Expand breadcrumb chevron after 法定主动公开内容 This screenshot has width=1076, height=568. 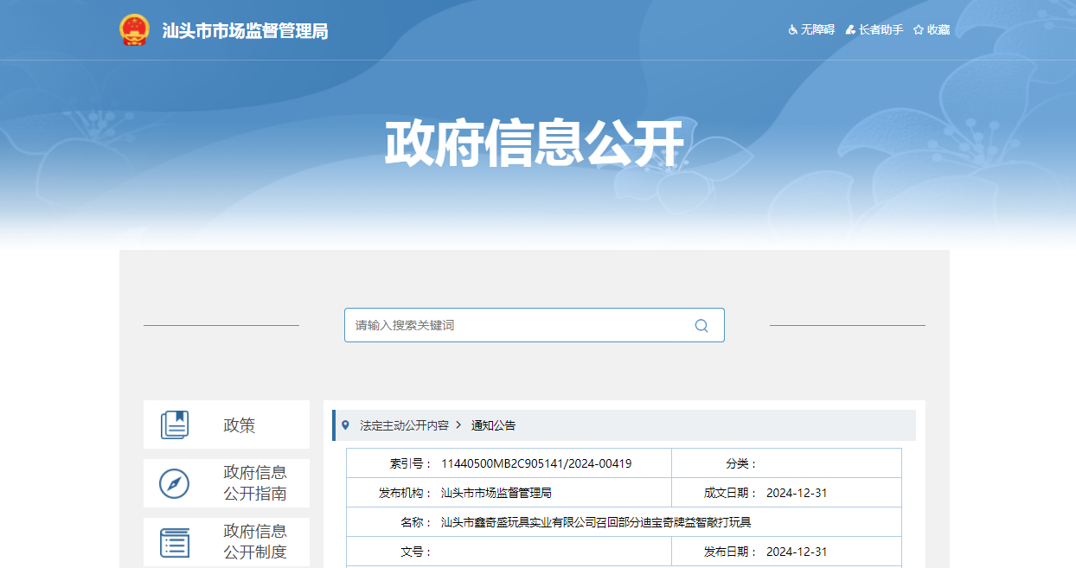click(x=458, y=425)
